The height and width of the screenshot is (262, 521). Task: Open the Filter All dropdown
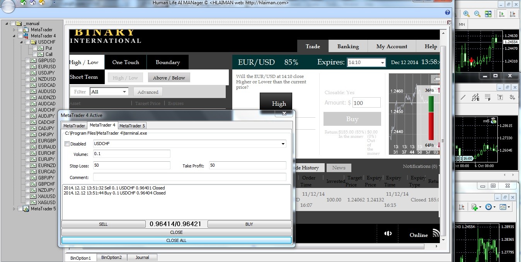point(124,92)
